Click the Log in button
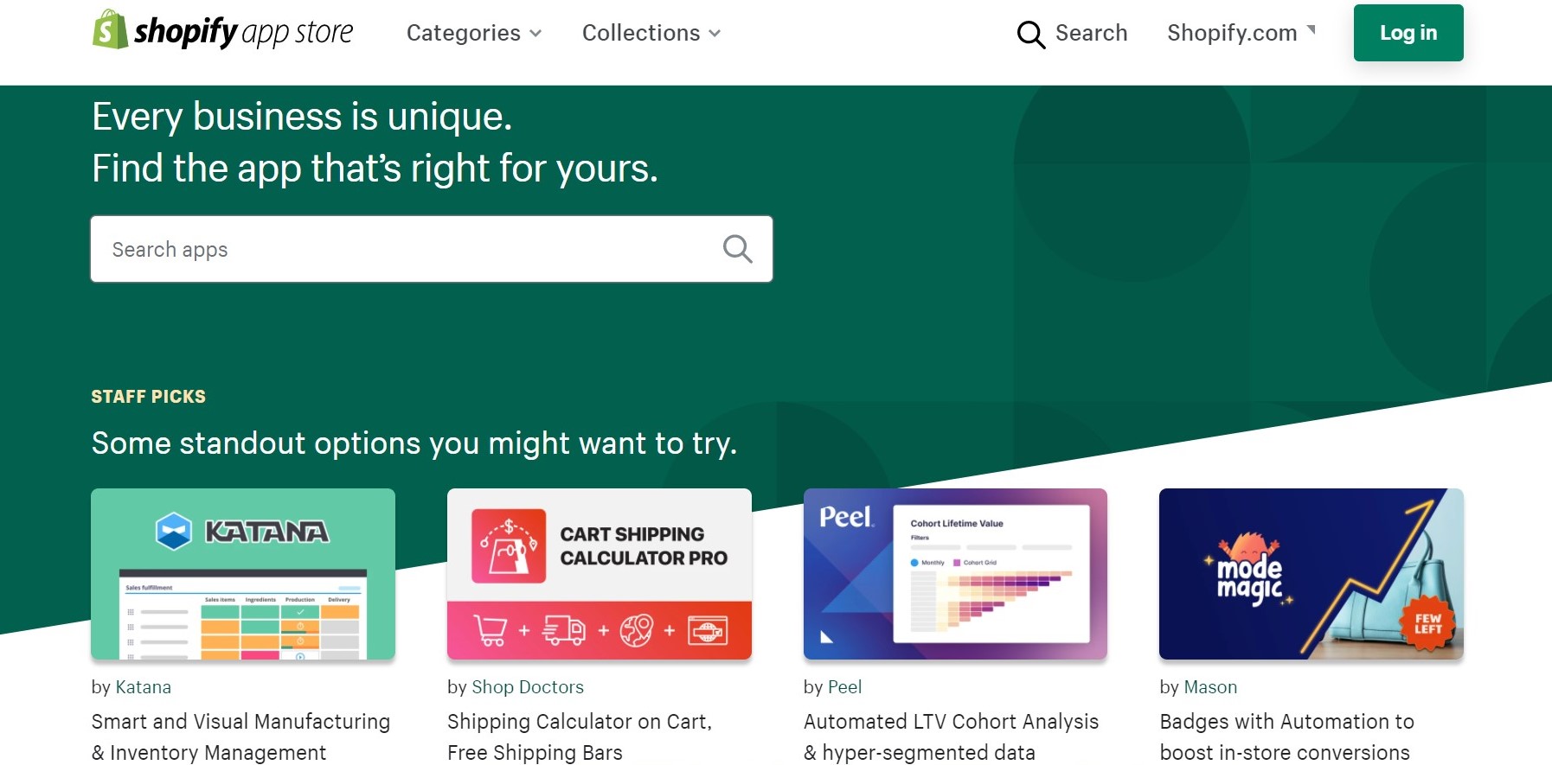Image resolution: width=1552 pixels, height=765 pixels. point(1408,33)
